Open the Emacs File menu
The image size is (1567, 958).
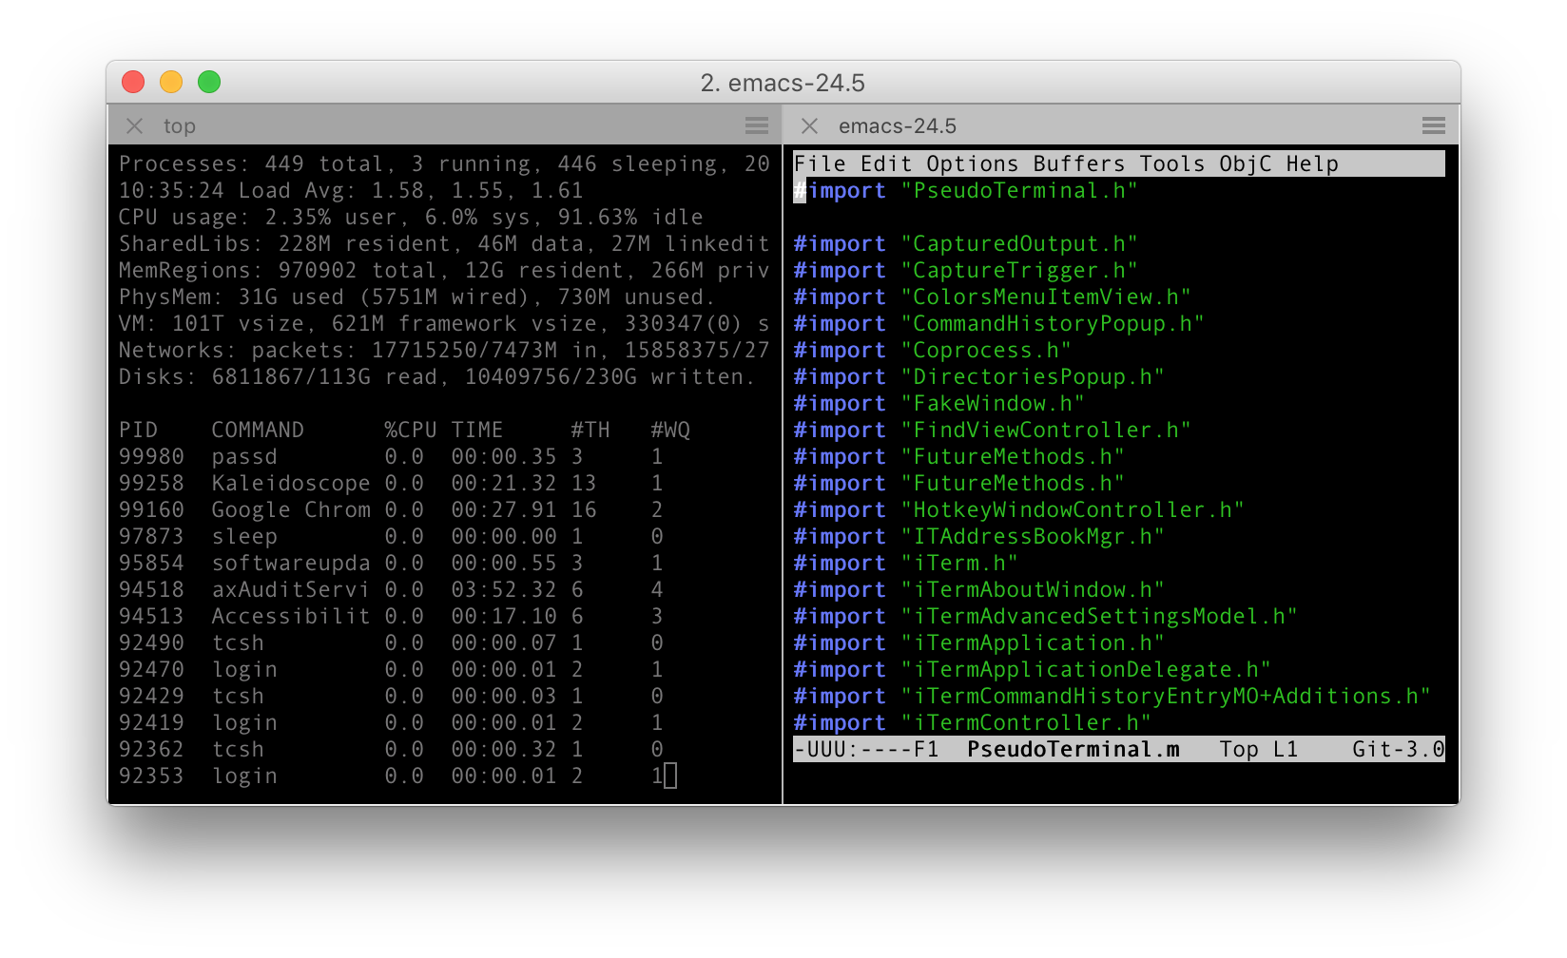coord(819,164)
